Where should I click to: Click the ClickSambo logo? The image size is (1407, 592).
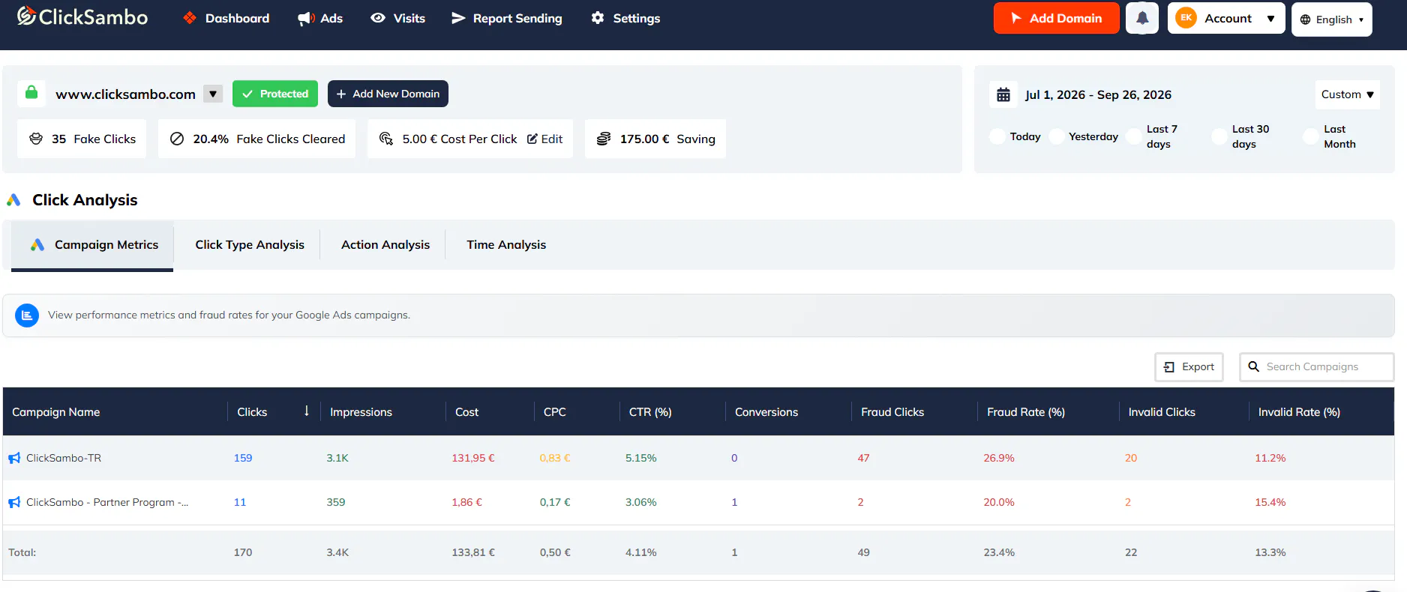pos(82,16)
